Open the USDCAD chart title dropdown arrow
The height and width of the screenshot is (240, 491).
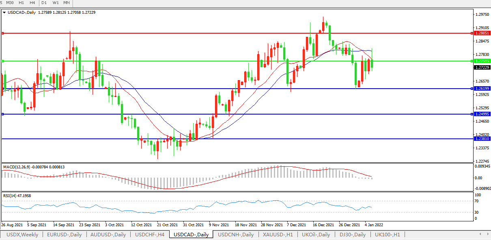4,13
